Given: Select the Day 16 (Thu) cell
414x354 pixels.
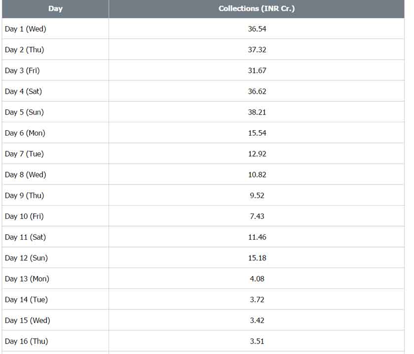Looking at the screenshot, I should tap(27, 341).
